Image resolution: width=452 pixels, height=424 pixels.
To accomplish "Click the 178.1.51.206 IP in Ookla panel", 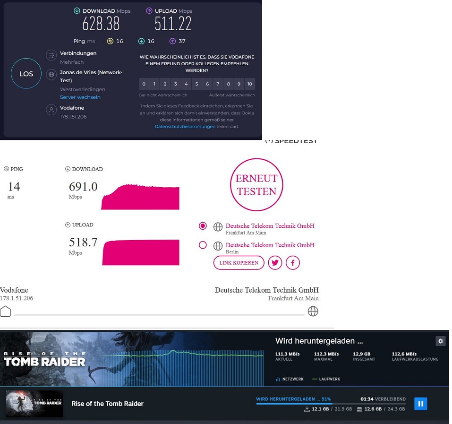I will 73,117.
